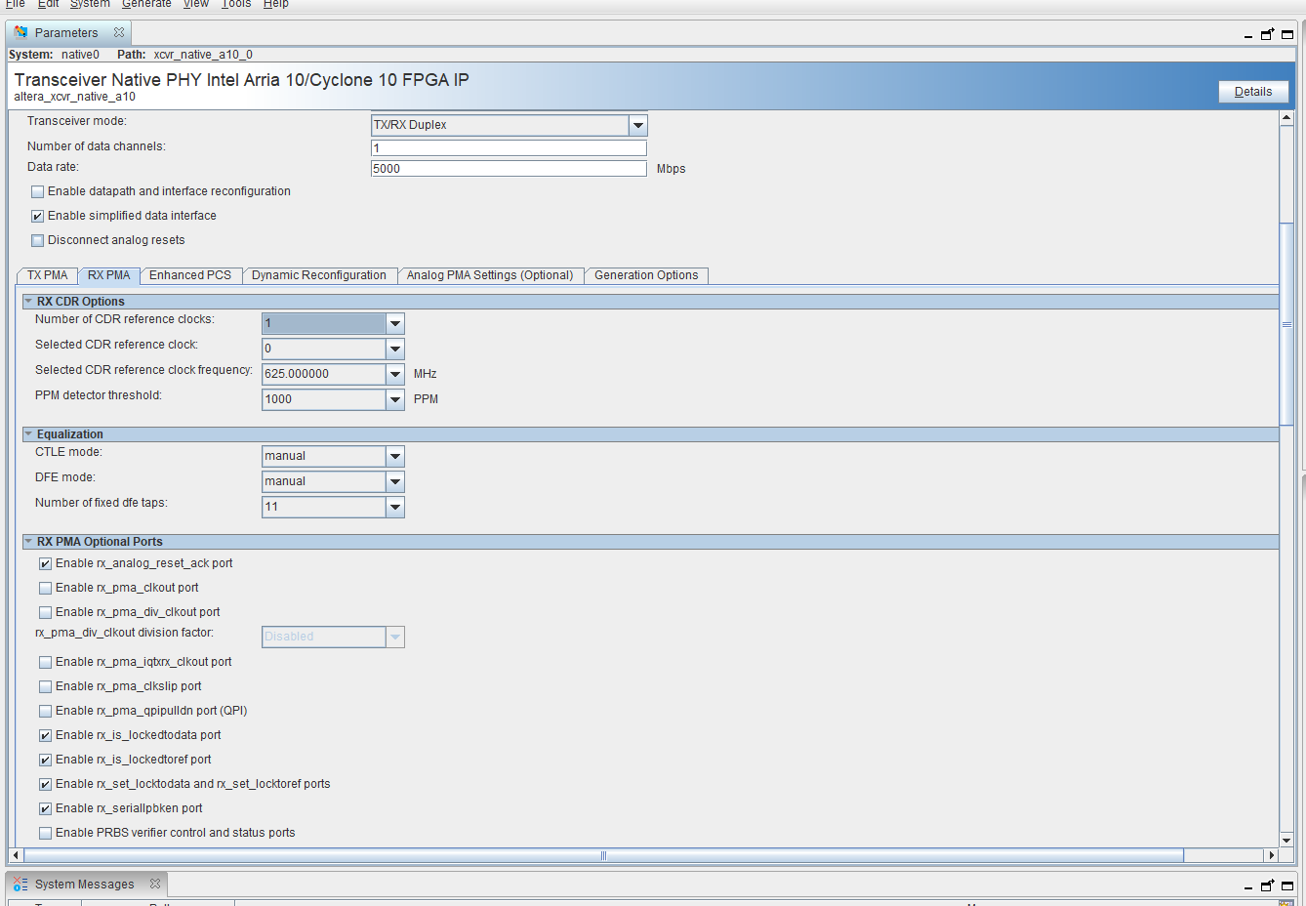Open the Edit menu
Screen dimensions: 1306x906
(48, 4)
